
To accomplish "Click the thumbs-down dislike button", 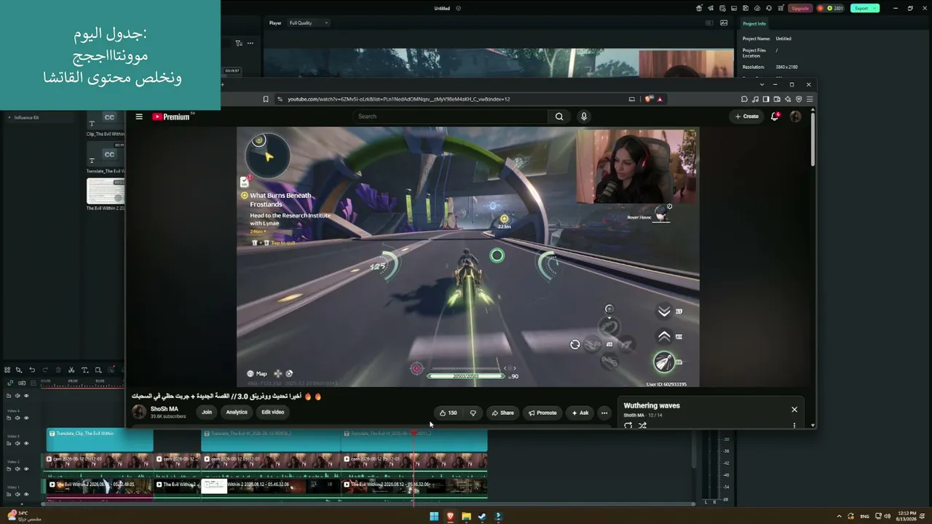I will (473, 413).
